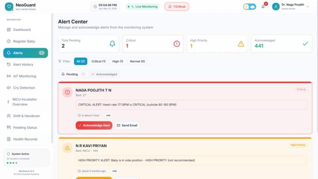Switch to the Acknowledged tab

(x=104, y=74)
